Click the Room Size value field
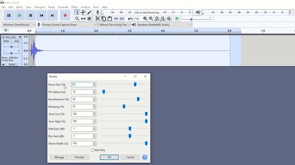Image resolution: width=295 pixels, height=165 pixels. [x=82, y=84]
